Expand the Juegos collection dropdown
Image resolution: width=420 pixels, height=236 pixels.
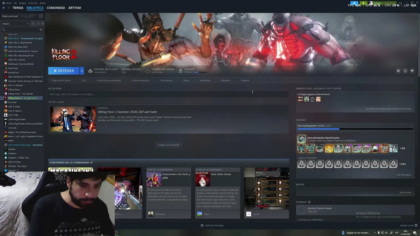[x=15, y=24]
